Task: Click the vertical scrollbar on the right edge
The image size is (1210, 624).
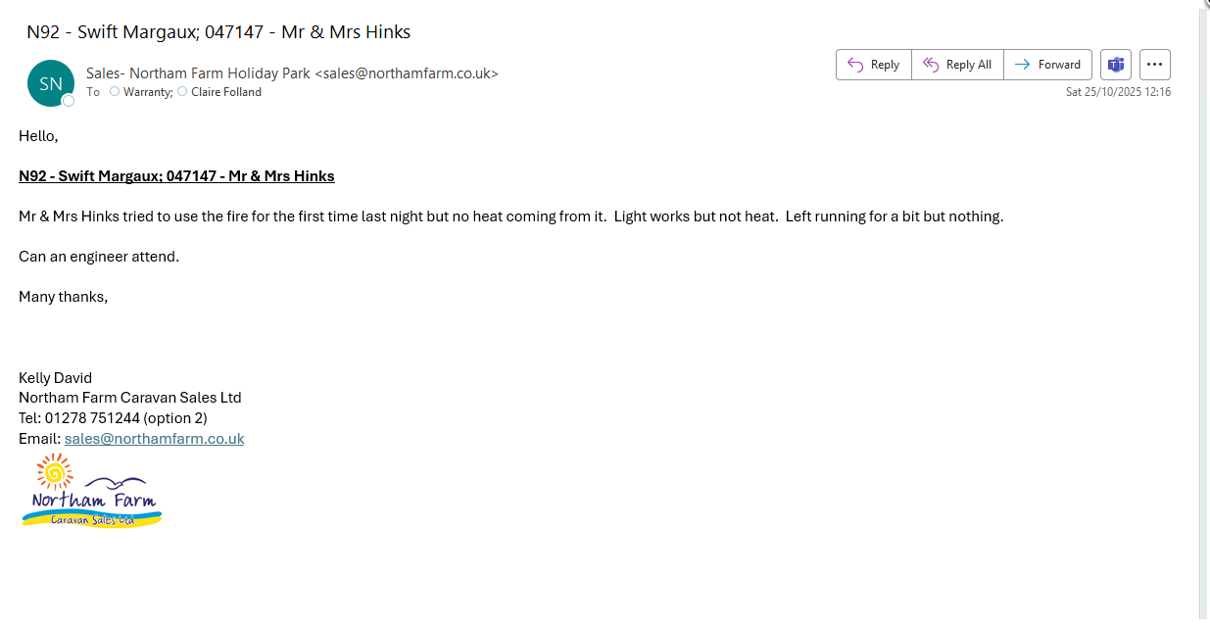Action: (x=1203, y=294)
